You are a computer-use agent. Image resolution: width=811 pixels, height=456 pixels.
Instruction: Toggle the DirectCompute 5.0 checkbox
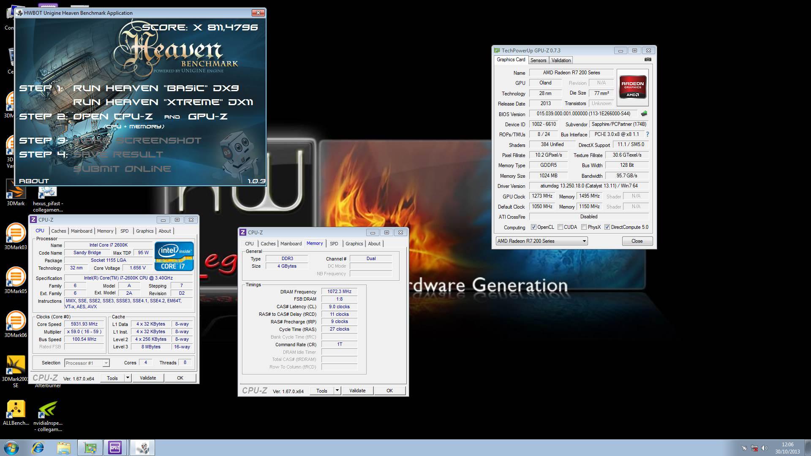607,227
